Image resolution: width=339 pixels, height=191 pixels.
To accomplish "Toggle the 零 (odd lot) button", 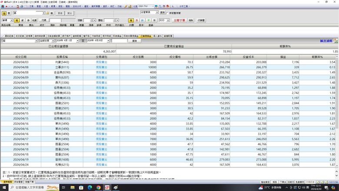I will point(9,13).
